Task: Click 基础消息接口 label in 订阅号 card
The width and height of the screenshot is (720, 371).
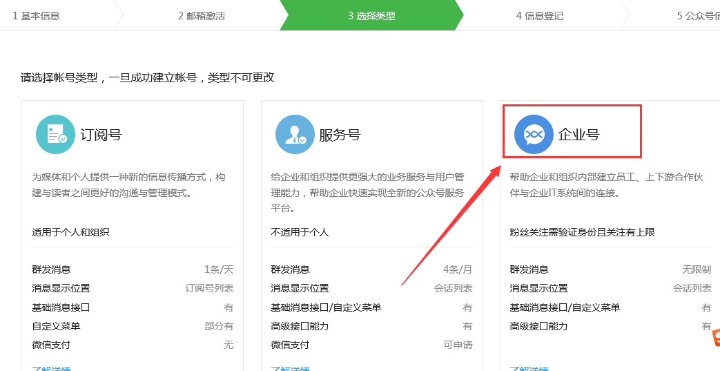Action: point(61,307)
